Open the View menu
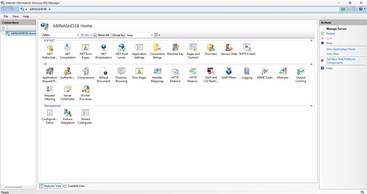 [16, 17]
